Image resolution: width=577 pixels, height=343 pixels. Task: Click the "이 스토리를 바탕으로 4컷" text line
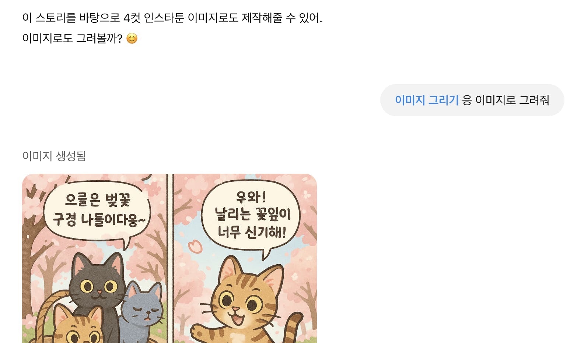point(172,18)
